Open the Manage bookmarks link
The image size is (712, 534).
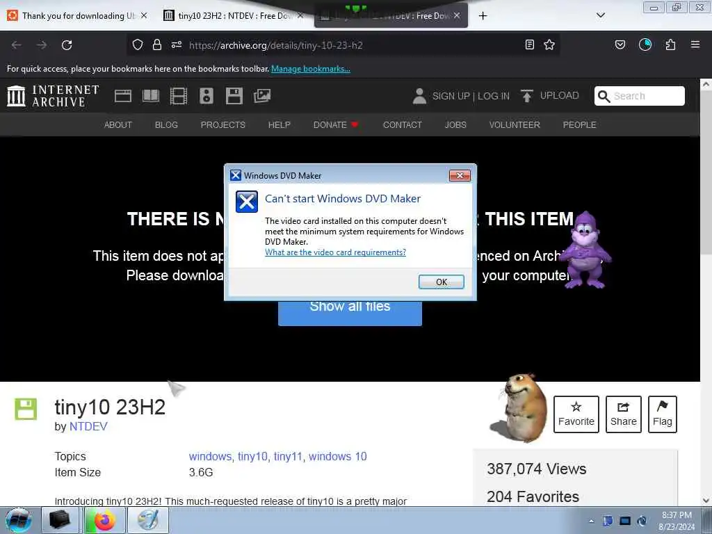pos(311,69)
